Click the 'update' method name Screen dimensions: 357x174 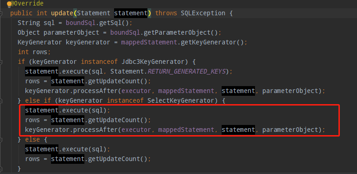coord(62,13)
